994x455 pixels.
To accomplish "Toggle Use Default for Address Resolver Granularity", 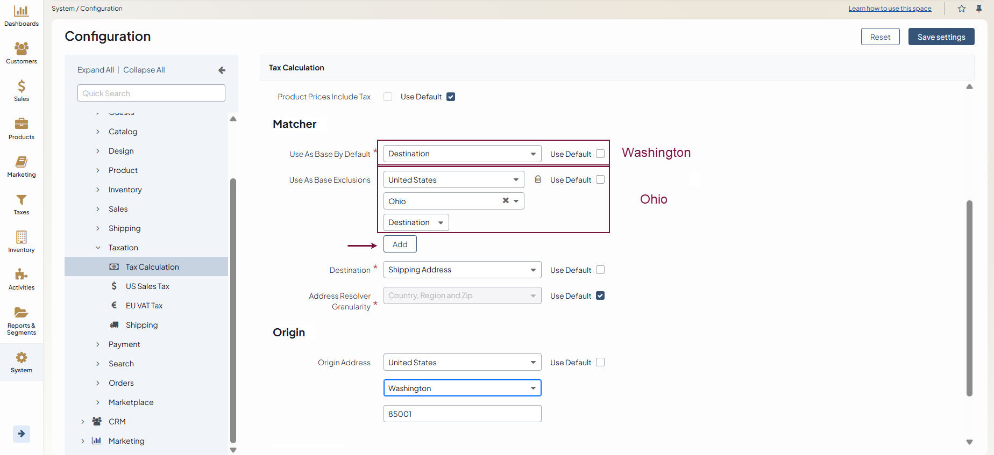I will (600, 296).
